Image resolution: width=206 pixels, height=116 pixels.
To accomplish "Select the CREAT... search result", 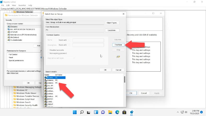I will click(49, 104).
